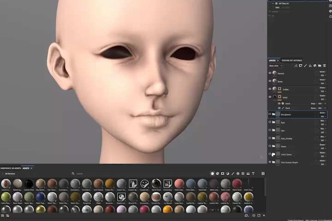Close the Assets tab

coord(31,169)
